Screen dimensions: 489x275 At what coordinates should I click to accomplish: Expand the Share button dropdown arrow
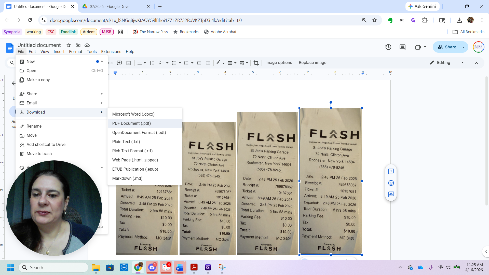(x=464, y=47)
